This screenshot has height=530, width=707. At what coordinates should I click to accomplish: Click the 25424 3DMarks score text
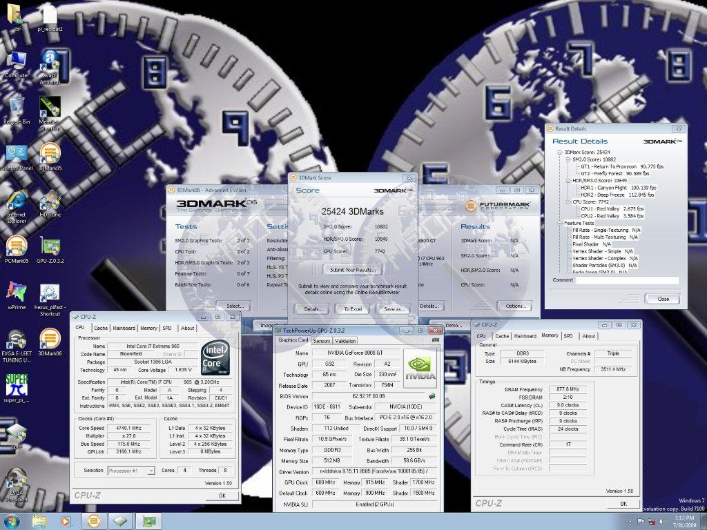352,211
